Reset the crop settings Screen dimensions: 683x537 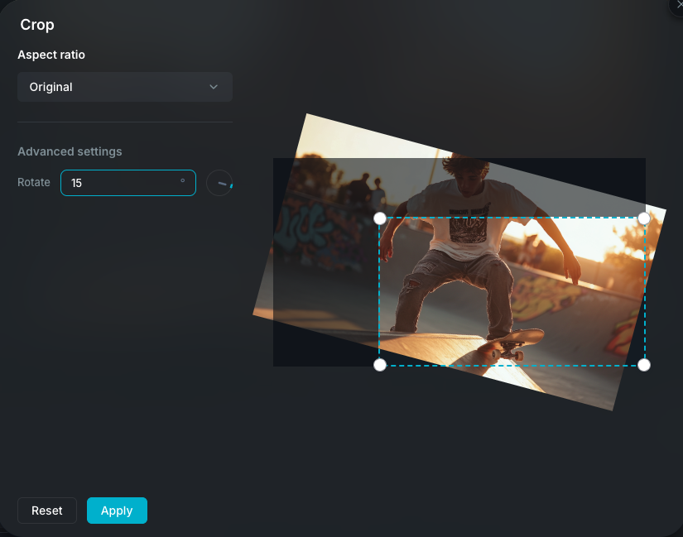[x=46, y=511]
